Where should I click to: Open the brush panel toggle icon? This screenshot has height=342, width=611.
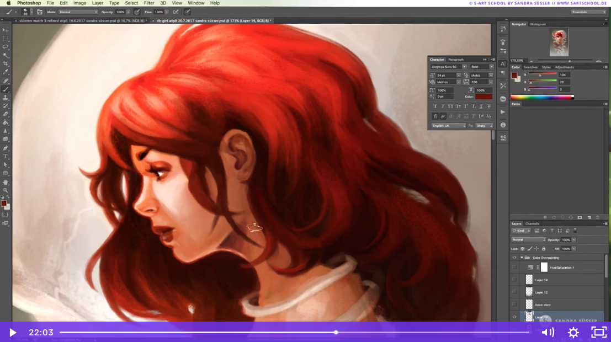40,12
